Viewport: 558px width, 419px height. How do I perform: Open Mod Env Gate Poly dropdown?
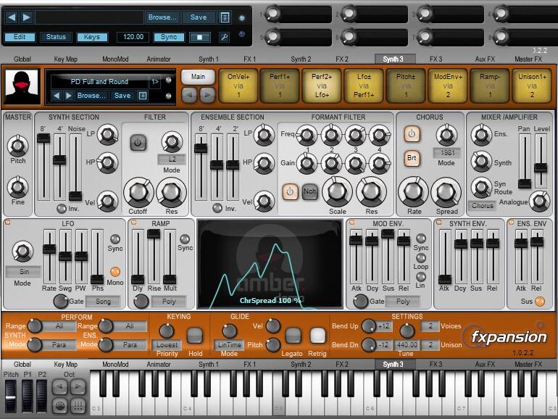(x=403, y=302)
